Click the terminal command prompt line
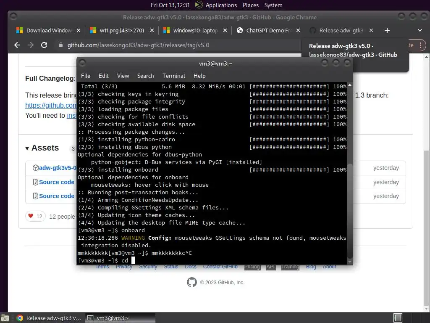This screenshot has height=323, width=430. [x=212, y=260]
